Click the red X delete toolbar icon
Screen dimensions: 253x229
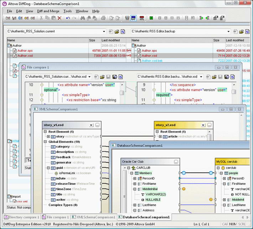[x=60, y=18]
